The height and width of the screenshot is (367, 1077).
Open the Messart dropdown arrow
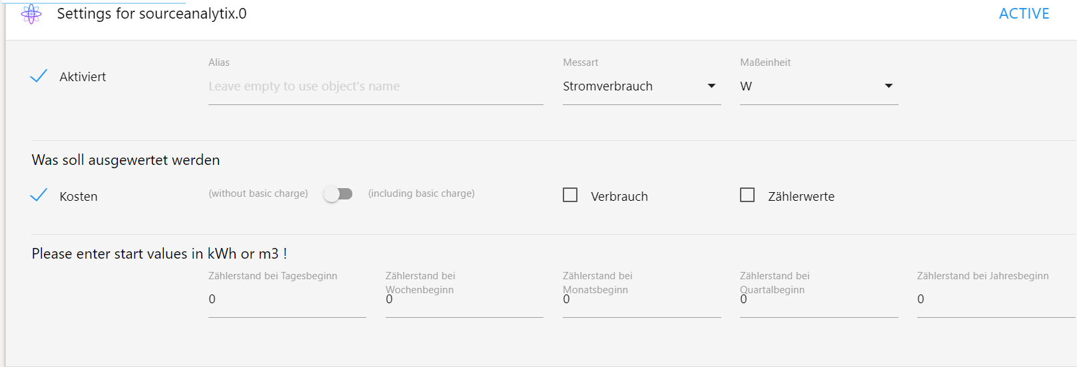pyautogui.click(x=711, y=86)
